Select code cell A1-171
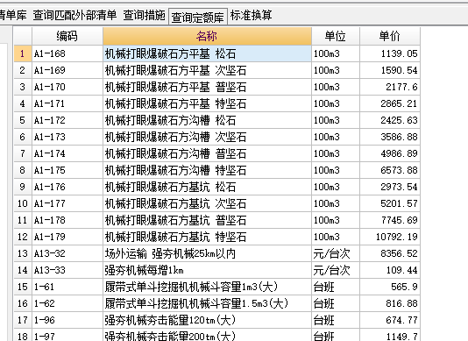This screenshot has height=341, width=468. [67, 104]
